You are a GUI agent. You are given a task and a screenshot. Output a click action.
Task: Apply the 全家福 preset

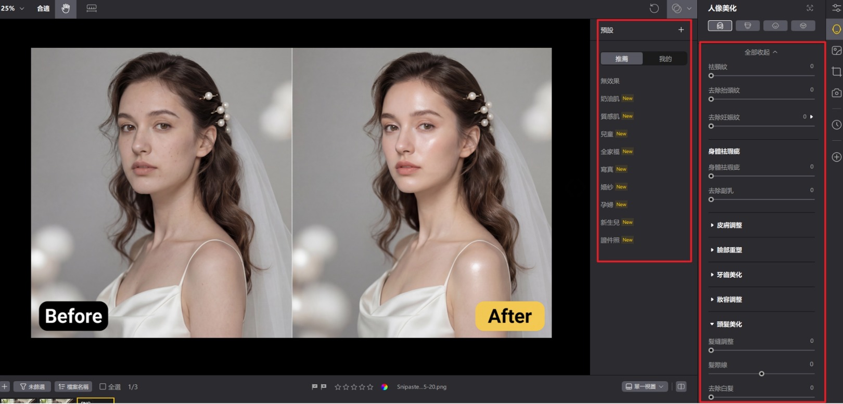[610, 152]
